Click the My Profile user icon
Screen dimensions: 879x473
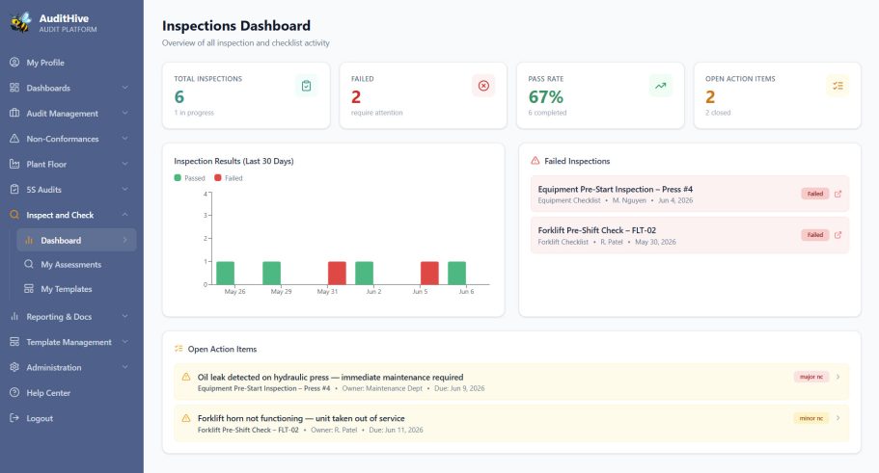[x=14, y=62]
